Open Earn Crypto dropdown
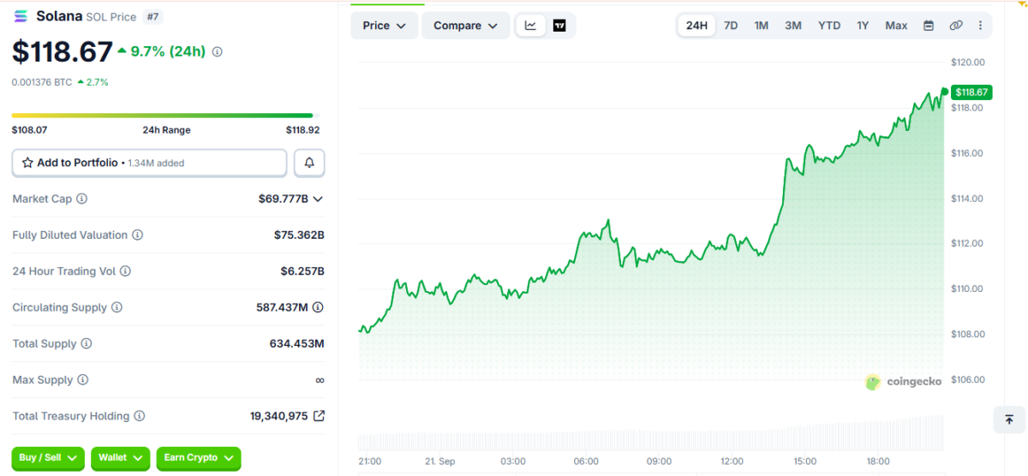The height and width of the screenshot is (476, 1028). [x=199, y=458]
